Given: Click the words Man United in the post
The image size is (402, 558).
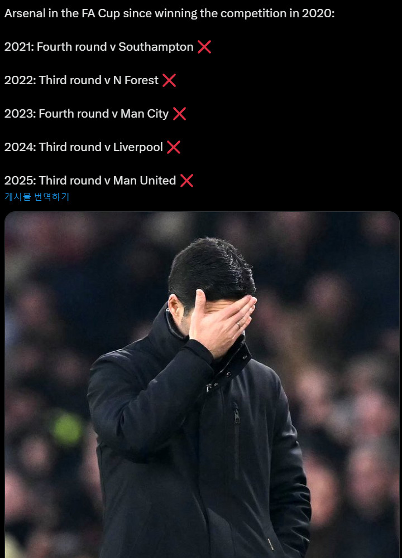Looking at the screenshot, I should [145, 181].
